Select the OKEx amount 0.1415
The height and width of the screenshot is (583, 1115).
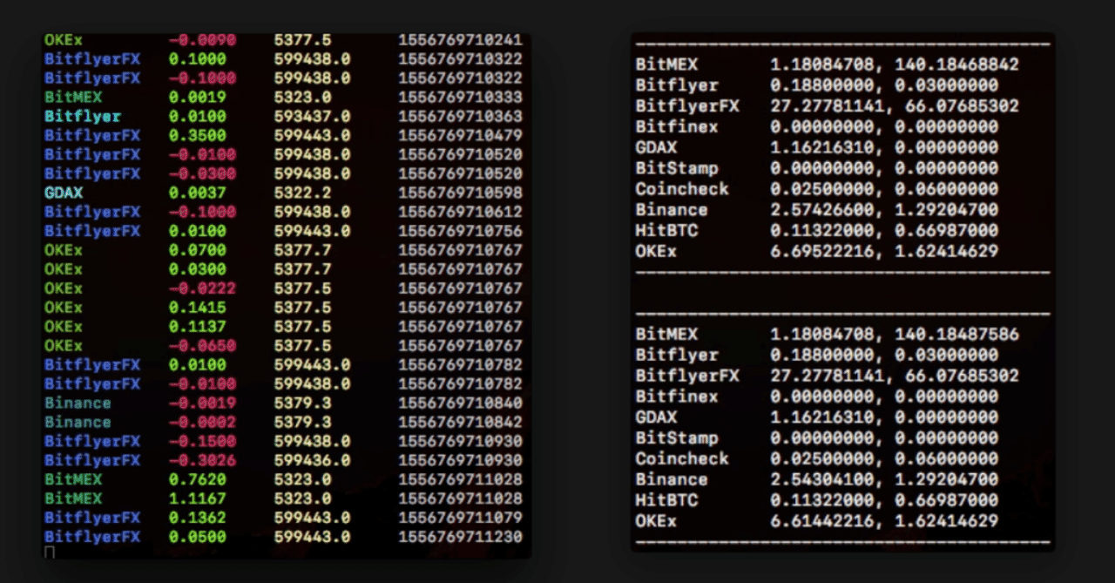[198, 308]
